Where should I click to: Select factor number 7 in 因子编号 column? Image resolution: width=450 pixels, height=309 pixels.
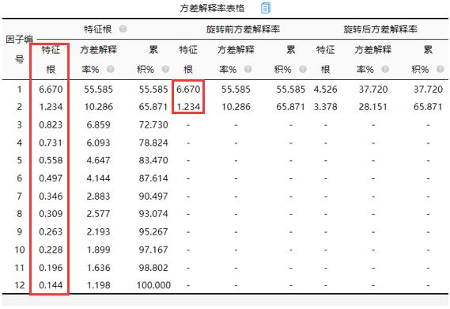[x=19, y=196]
